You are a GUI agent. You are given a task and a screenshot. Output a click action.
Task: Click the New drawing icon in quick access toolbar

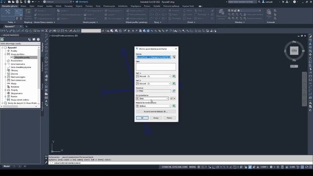[x=9, y=2]
